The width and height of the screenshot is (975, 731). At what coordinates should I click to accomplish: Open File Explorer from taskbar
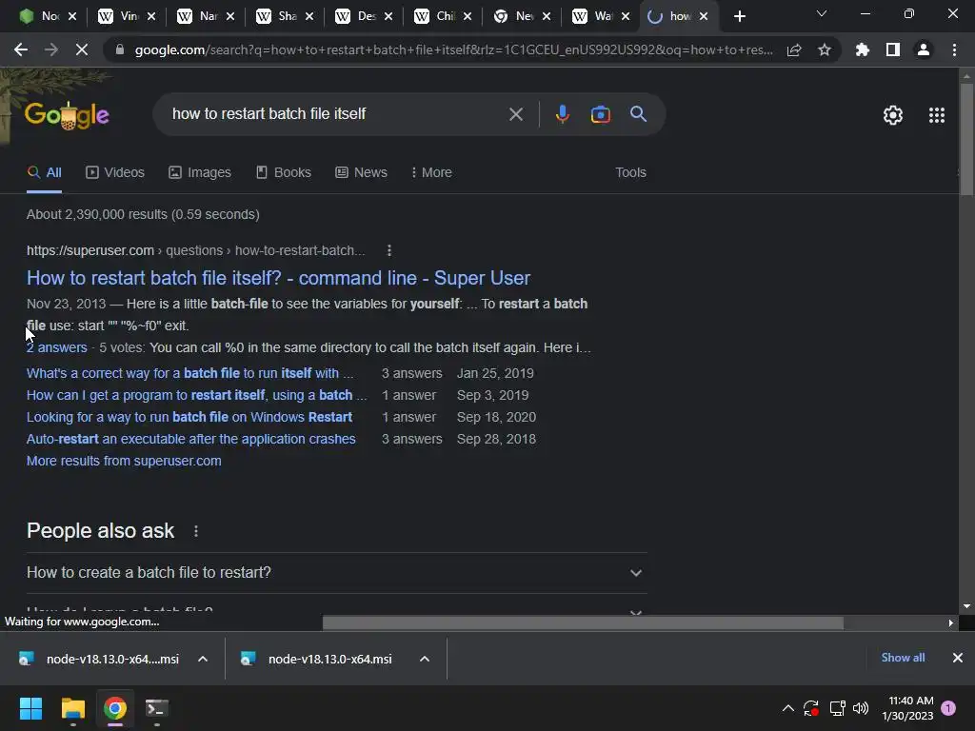[x=72, y=708]
